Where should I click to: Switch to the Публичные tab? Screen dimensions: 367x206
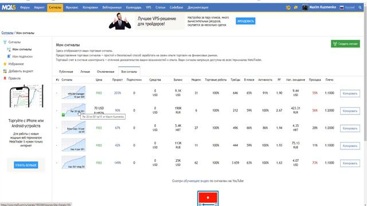66,72
